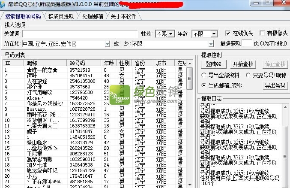The width and height of the screenshot is (290, 188).
Task: Minimize the application window
Action: pos(256,3)
